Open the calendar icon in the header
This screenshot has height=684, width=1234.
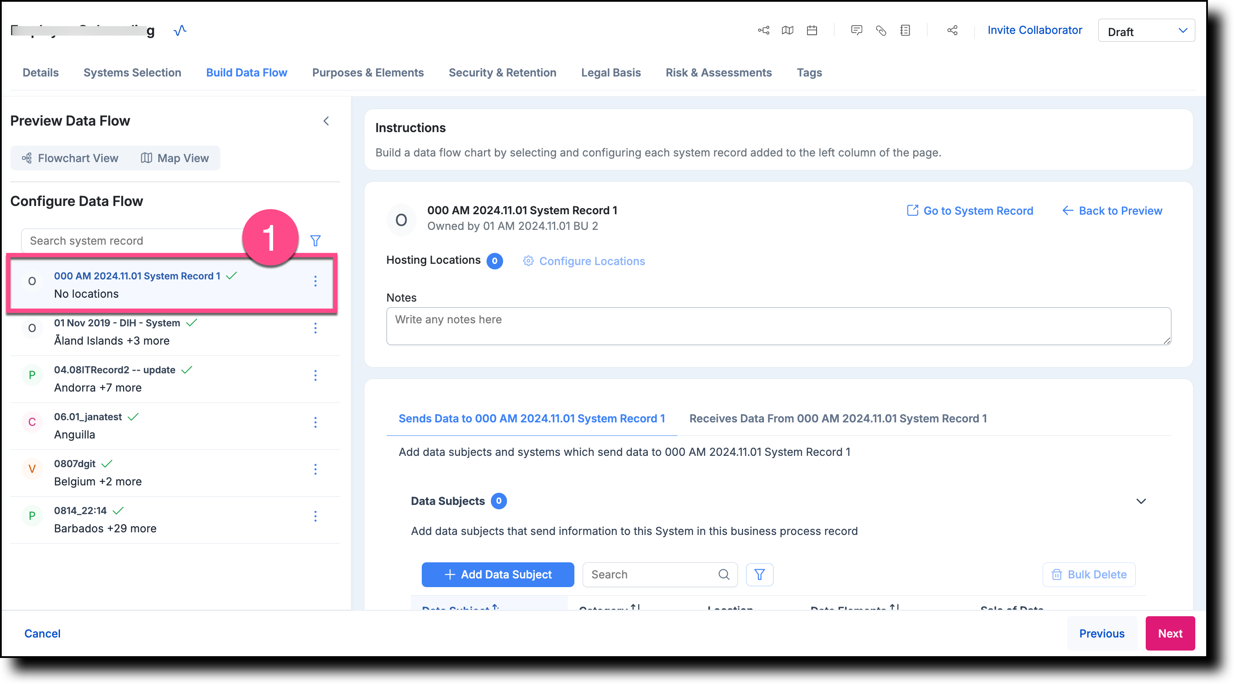click(x=811, y=30)
